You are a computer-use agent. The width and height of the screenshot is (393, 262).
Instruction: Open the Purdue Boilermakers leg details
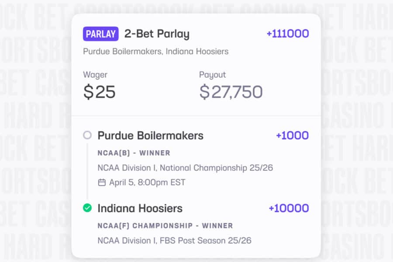[150, 135]
